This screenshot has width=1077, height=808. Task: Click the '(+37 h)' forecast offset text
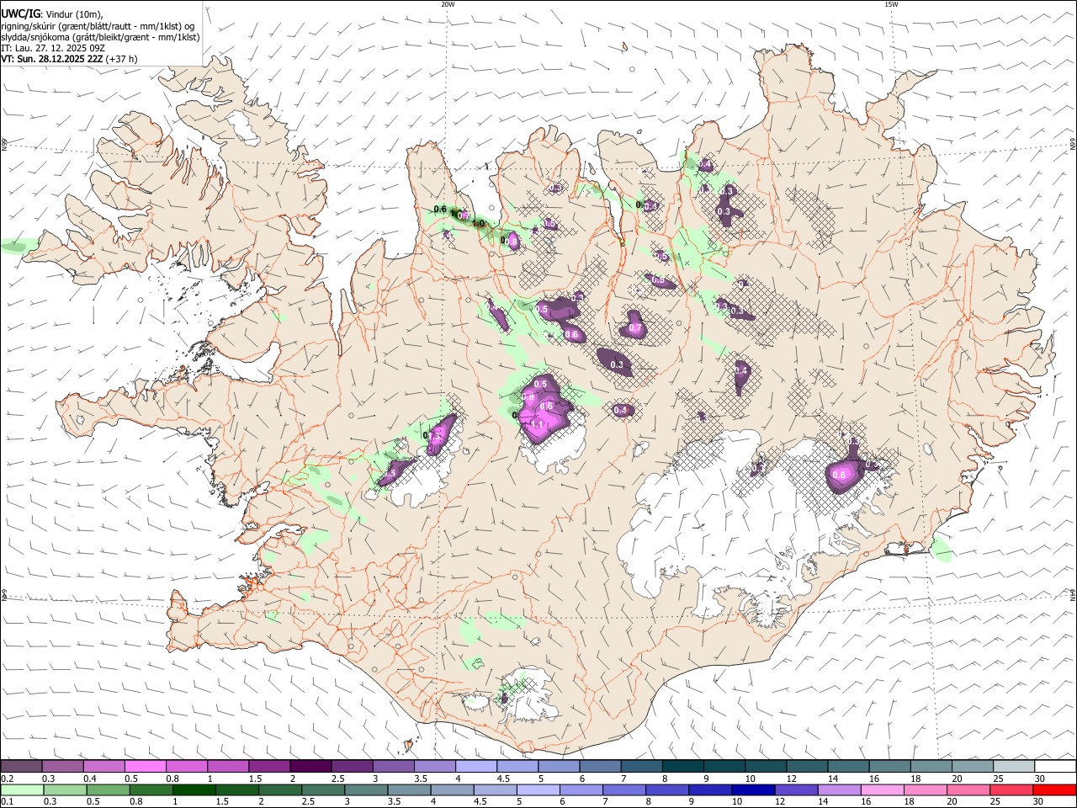[x=122, y=59]
